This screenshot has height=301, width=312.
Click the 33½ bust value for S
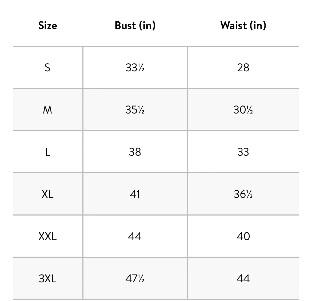coord(135,68)
